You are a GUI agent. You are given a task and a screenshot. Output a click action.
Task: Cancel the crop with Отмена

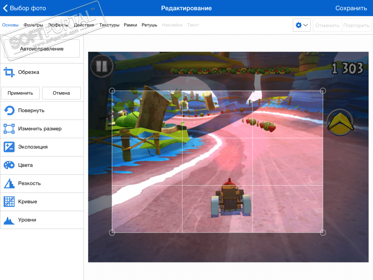[x=62, y=93]
